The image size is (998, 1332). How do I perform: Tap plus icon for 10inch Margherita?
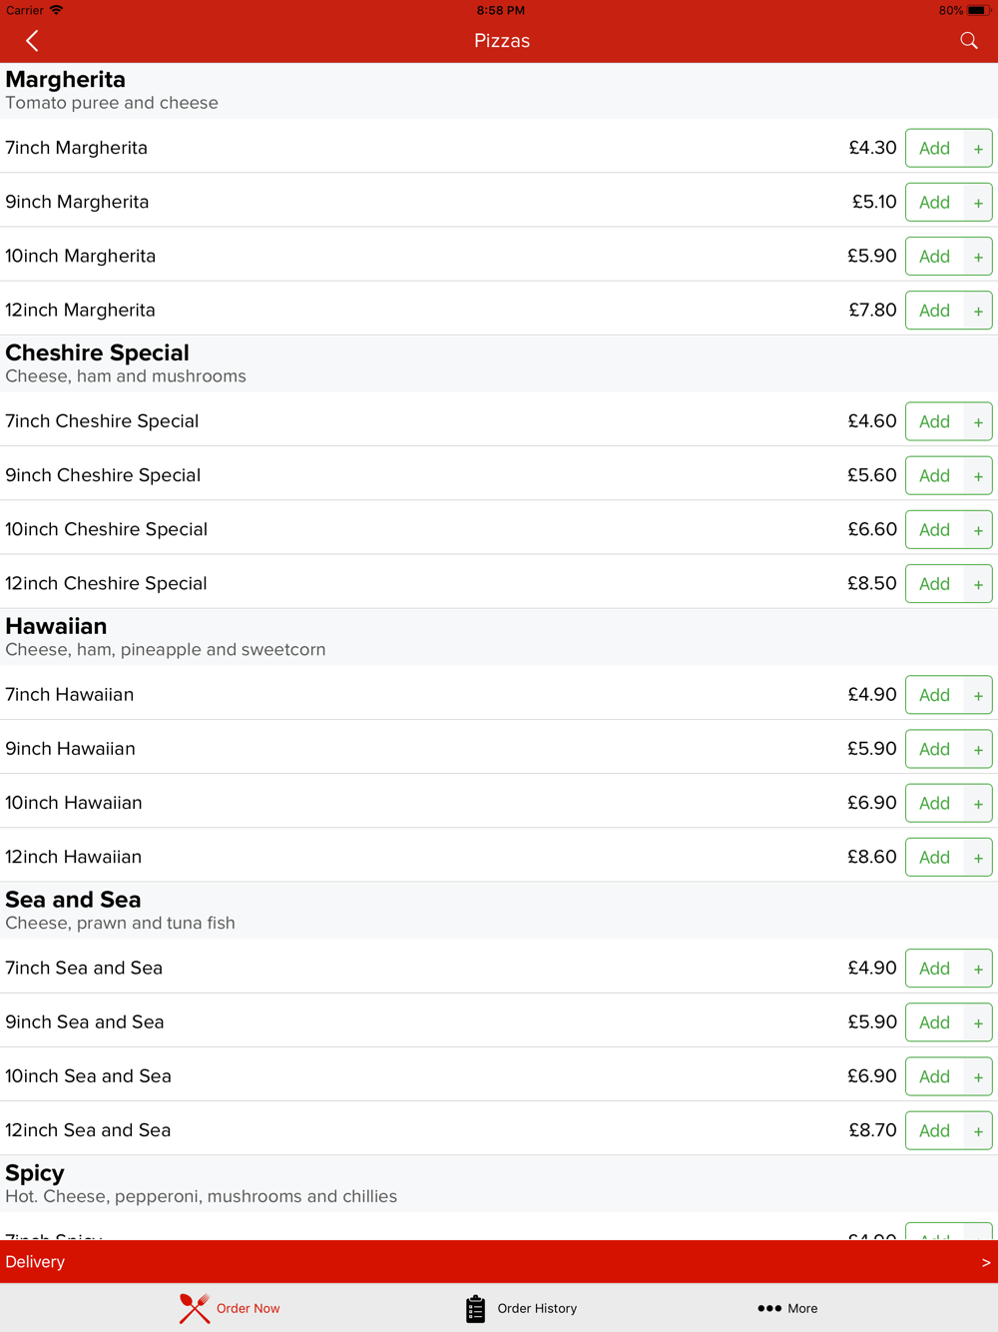(x=978, y=257)
